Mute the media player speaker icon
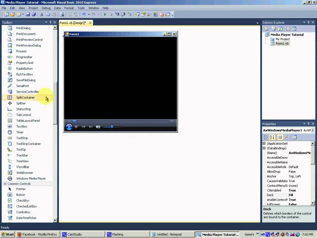The width and height of the screenshot is (317, 238). pyautogui.click(x=98, y=127)
